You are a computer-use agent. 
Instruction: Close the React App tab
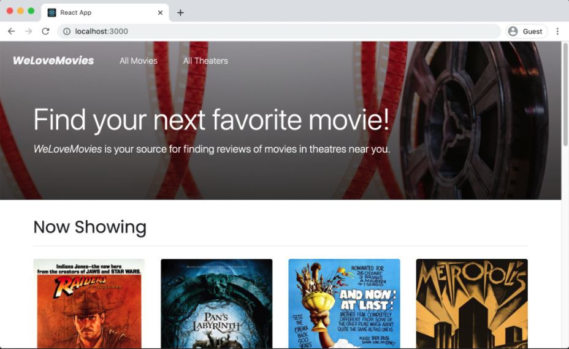pos(160,13)
